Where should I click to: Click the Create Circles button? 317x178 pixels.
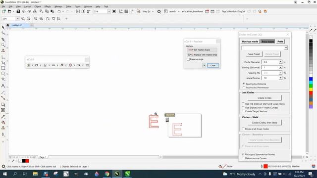point(264,98)
